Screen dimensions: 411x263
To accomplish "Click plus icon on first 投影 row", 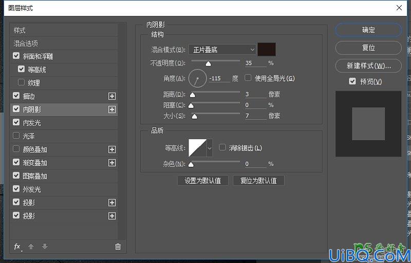I will [112, 202].
